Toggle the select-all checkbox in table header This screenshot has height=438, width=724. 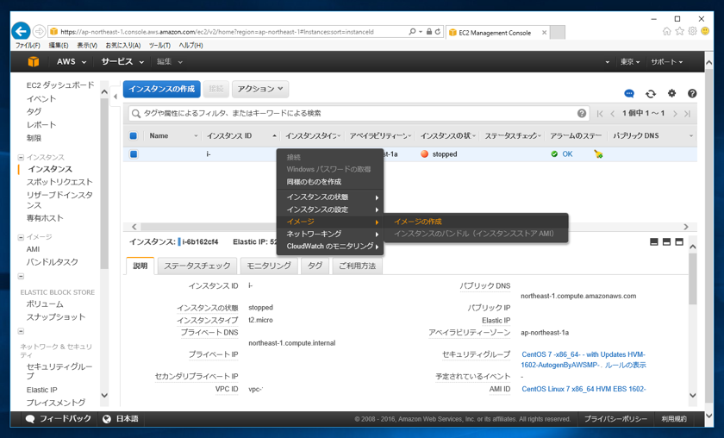pyautogui.click(x=134, y=136)
